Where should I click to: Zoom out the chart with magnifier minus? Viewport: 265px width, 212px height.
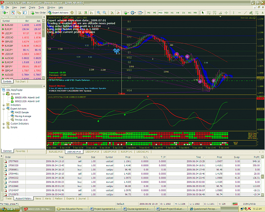click(104, 13)
